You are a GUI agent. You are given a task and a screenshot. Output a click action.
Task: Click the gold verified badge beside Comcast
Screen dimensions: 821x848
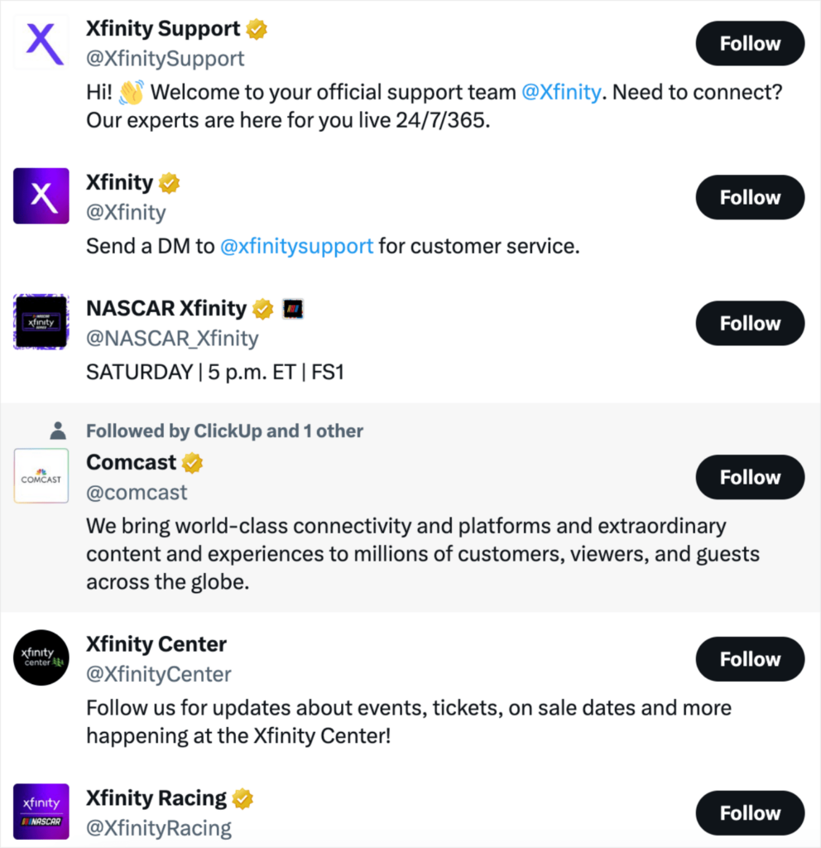[x=193, y=463]
